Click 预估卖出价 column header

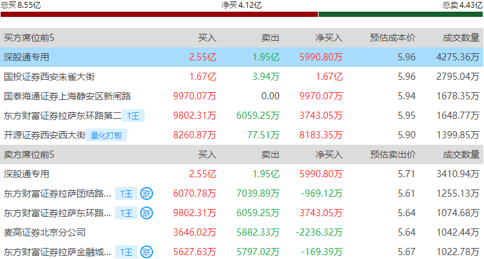(x=393, y=154)
